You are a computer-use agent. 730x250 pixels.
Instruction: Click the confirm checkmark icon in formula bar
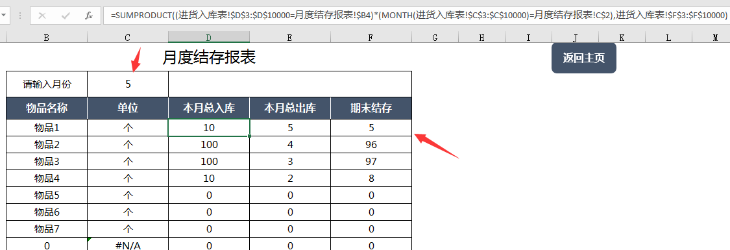(66, 16)
